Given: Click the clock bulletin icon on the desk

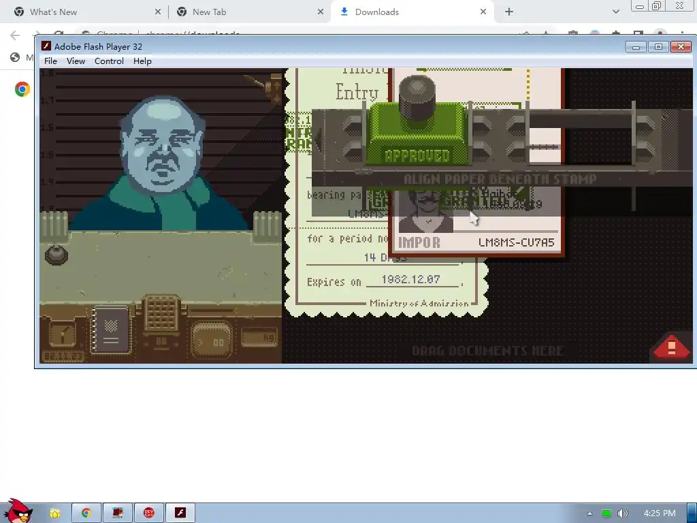Looking at the screenshot, I should [x=62, y=334].
